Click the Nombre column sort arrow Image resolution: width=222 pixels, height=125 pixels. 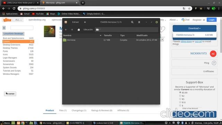(x=101, y=35)
